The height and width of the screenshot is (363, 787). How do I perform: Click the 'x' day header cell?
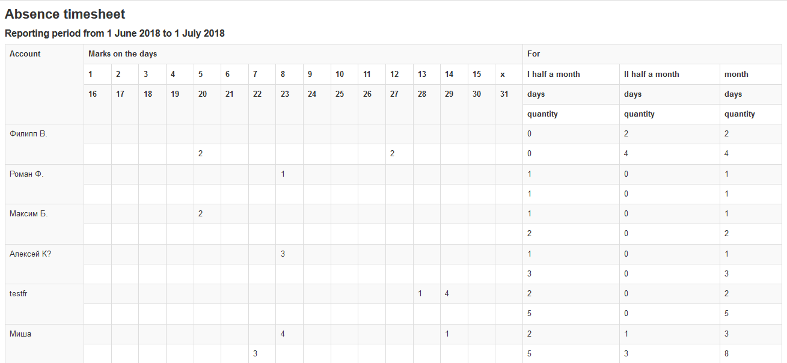509,74
